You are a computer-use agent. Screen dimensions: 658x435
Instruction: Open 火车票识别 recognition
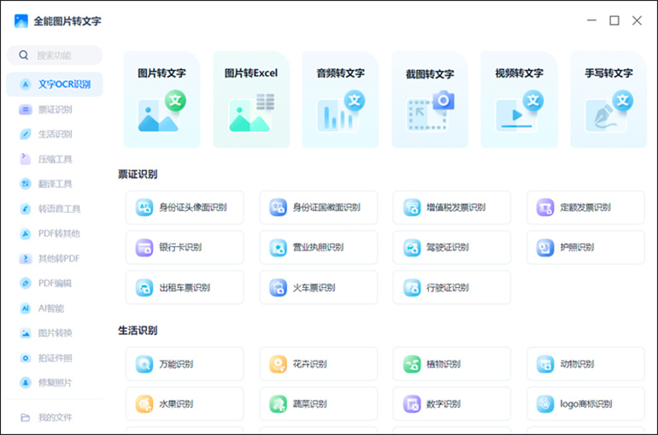(x=318, y=288)
